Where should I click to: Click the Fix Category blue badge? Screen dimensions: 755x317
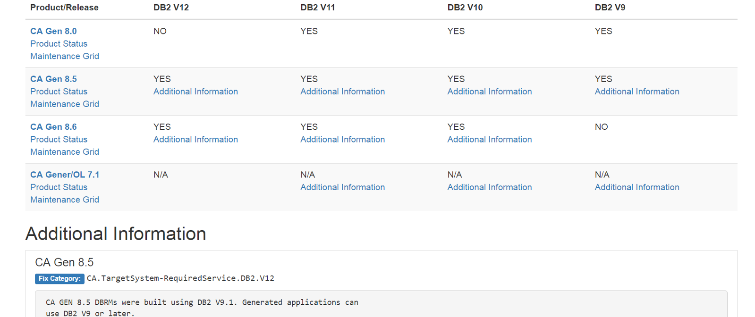click(59, 279)
